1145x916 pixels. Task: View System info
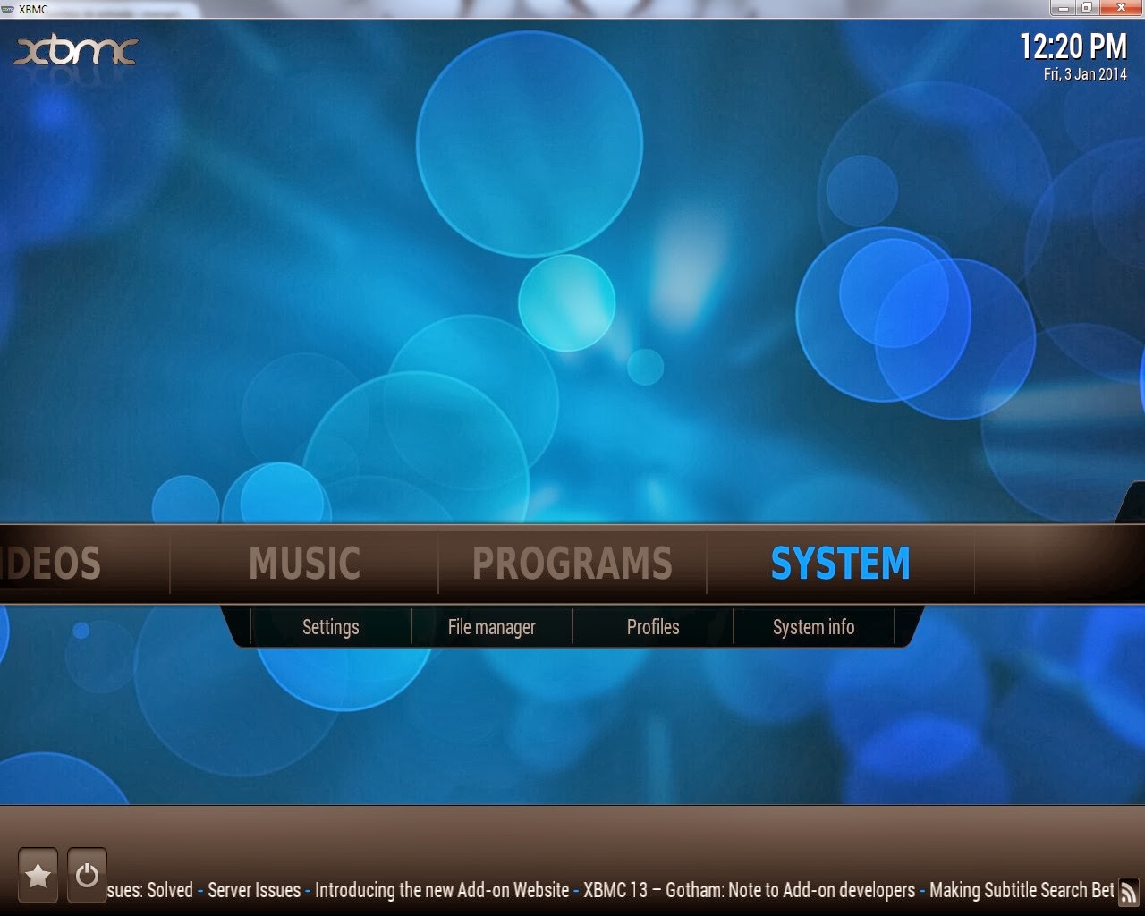[813, 627]
